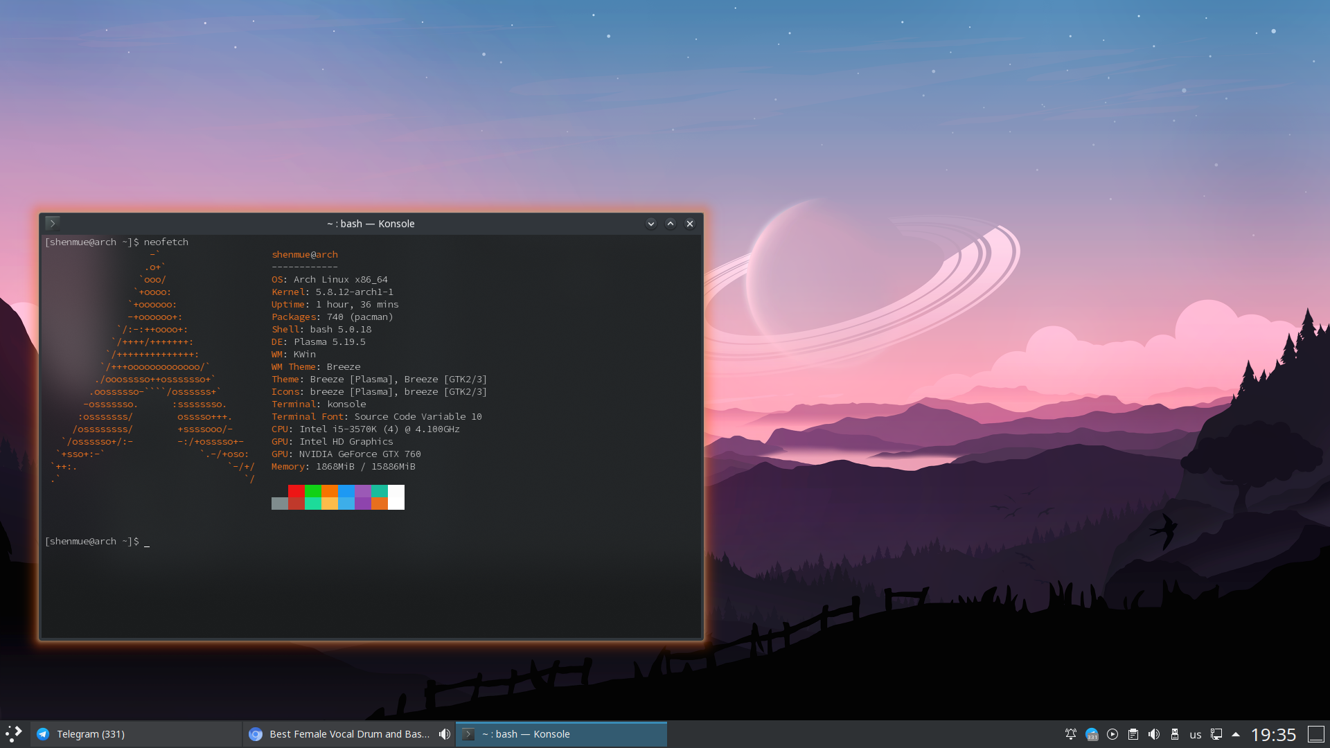Image resolution: width=1330 pixels, height=748 pixels.
Task: Switch to Telegram (331) taskbar entry
Action: coord(136,734)
